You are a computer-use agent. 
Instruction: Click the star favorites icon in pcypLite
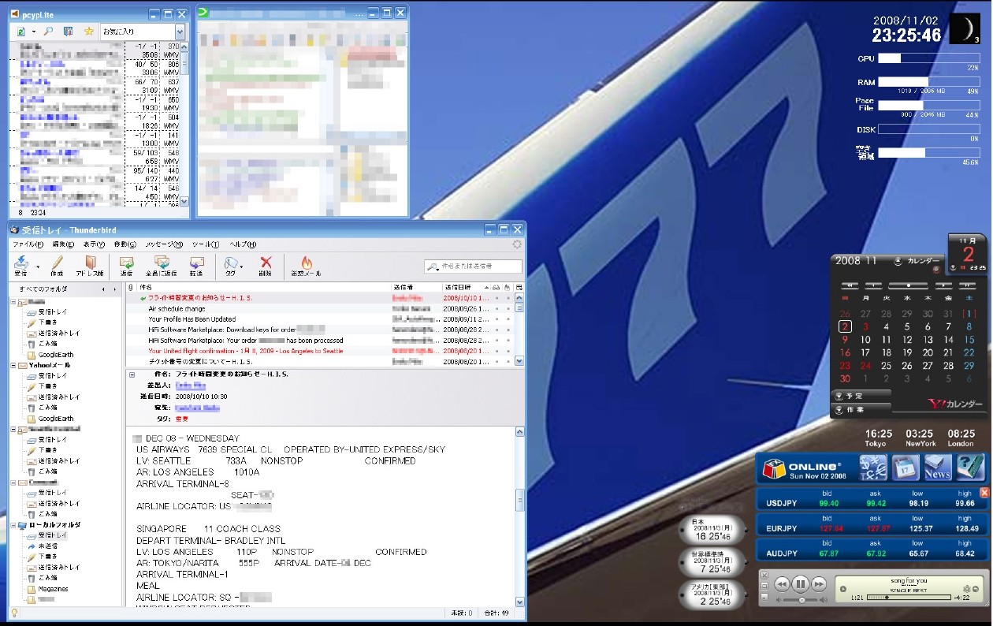point(88,32)
